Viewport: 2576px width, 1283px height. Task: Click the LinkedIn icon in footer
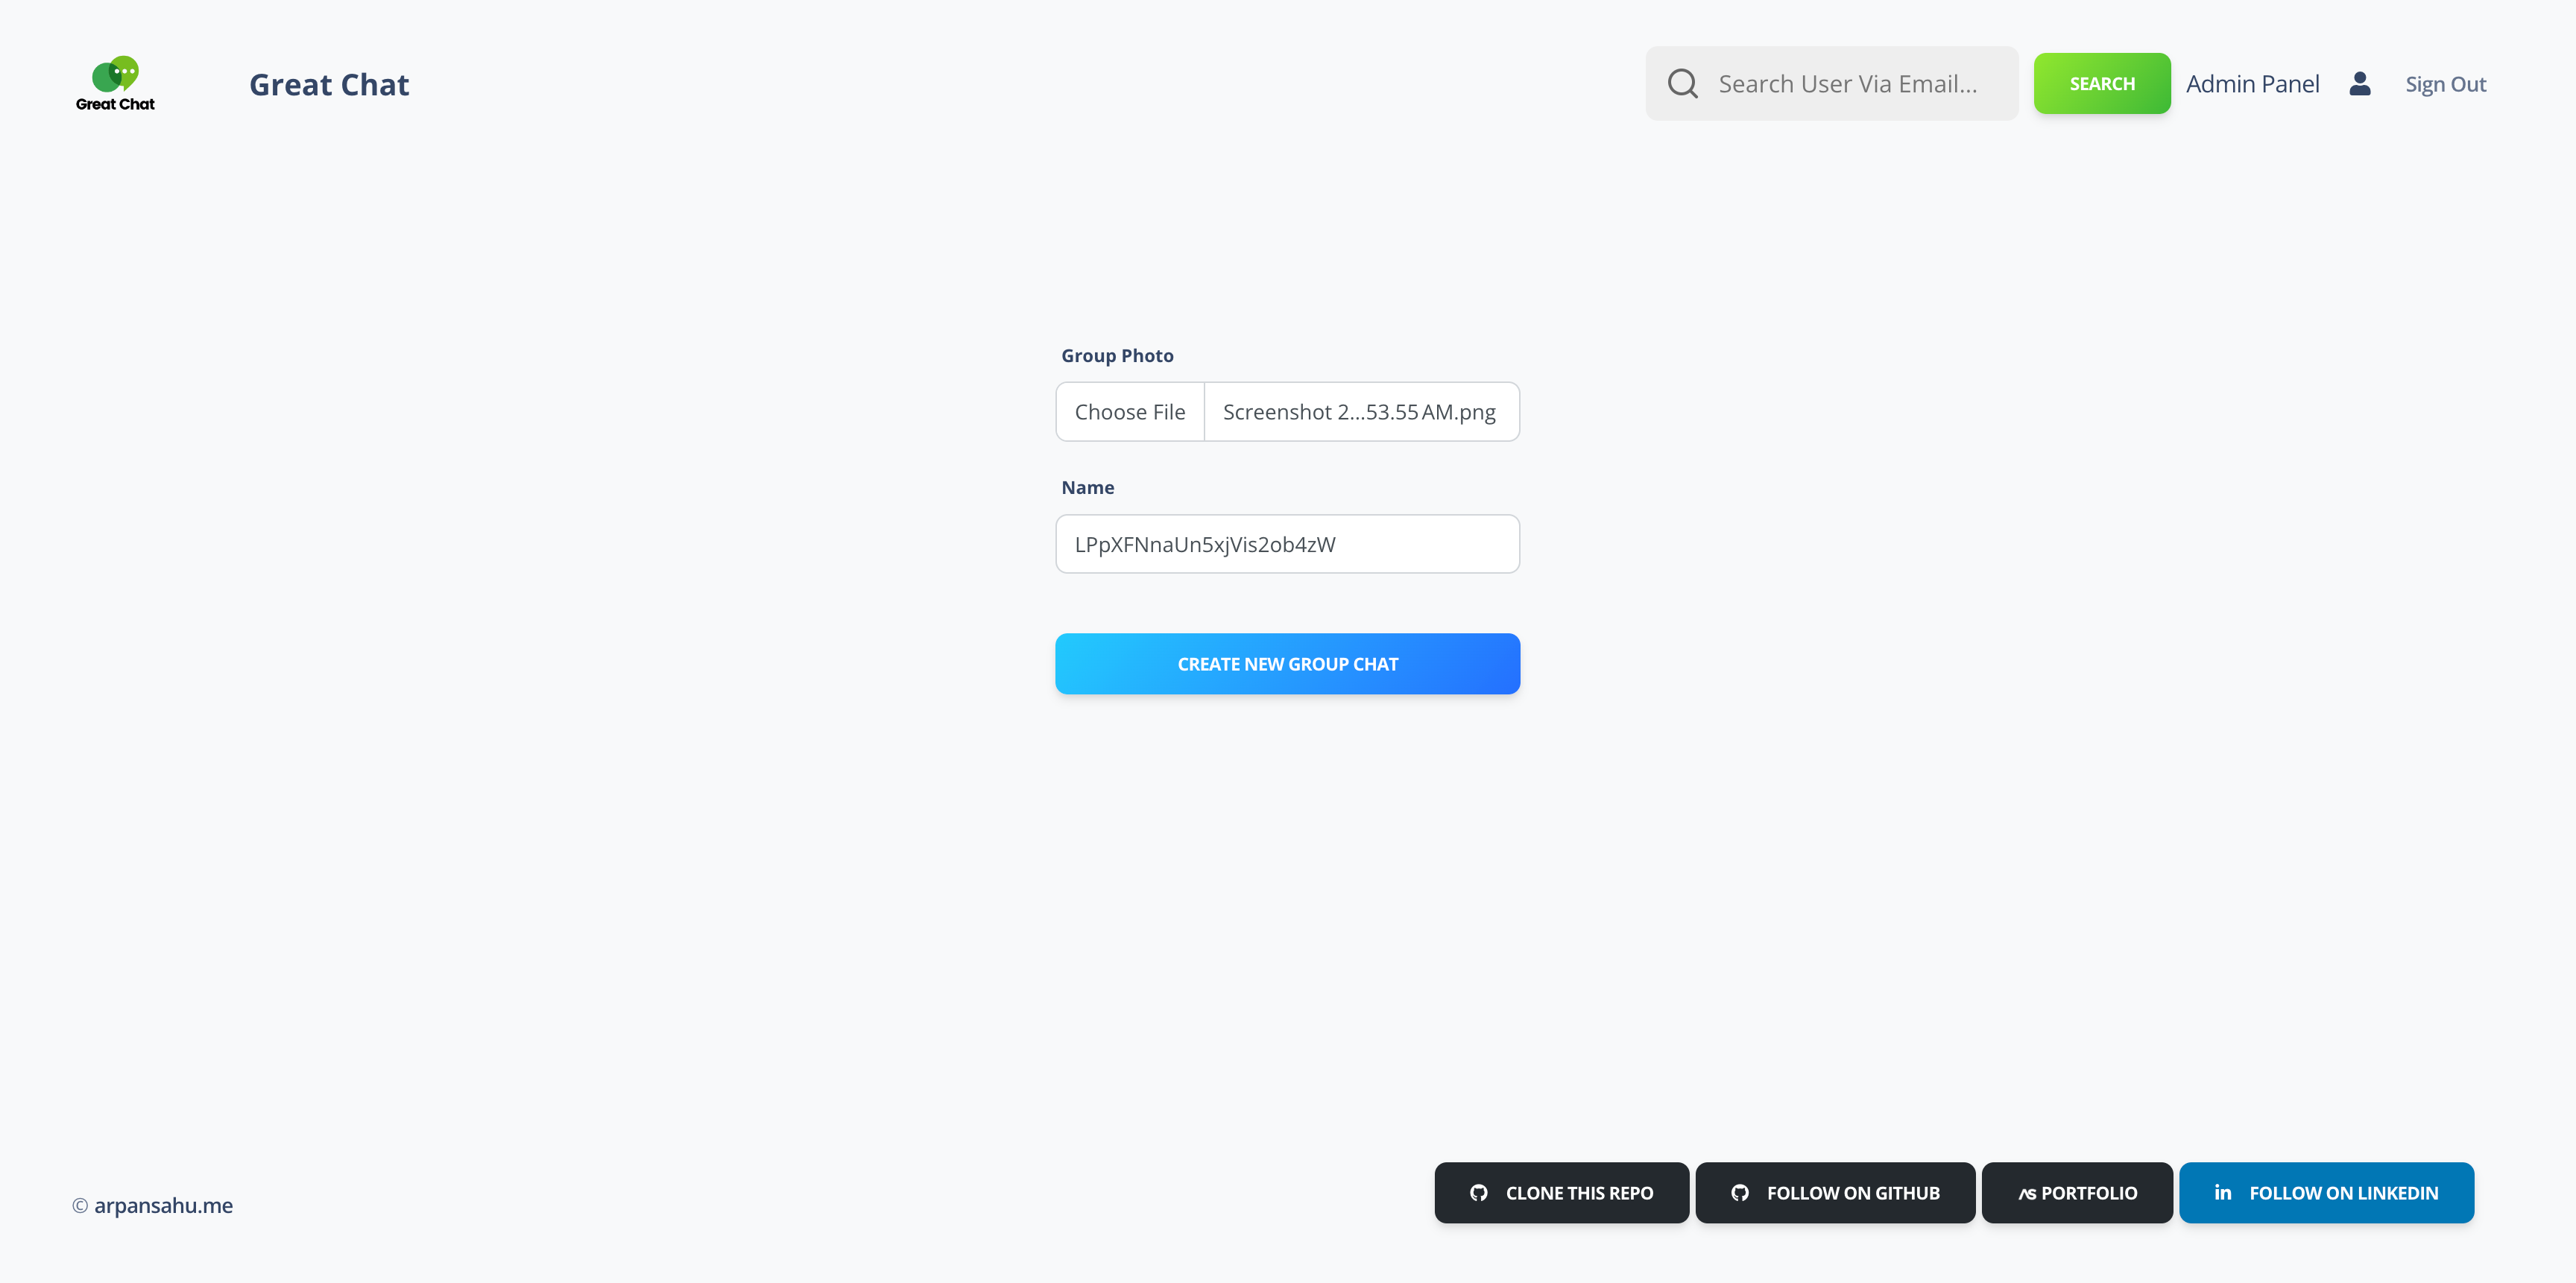(2222, 1192)
